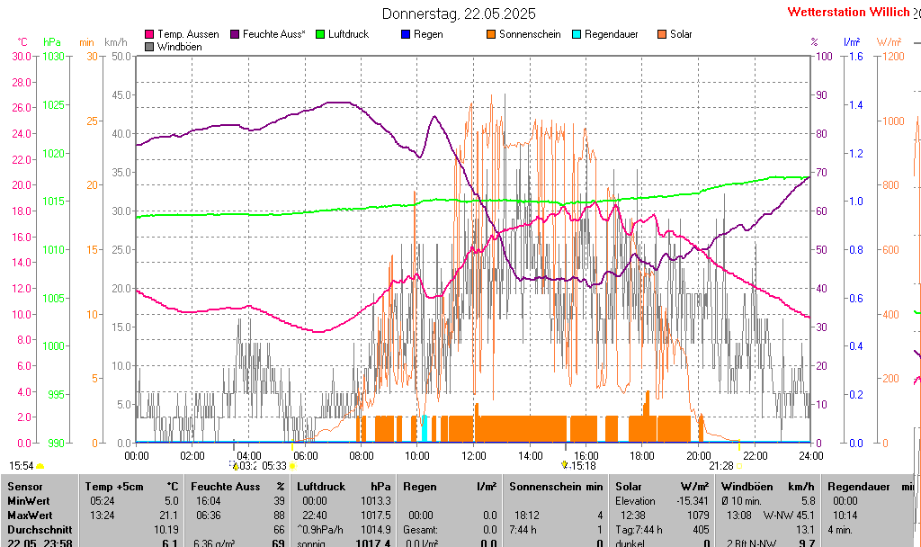This screenshot has height=547, width=921.
Task: Click the 1200 solar axis value
Action: pyautogui.click(x=893, y=57)
